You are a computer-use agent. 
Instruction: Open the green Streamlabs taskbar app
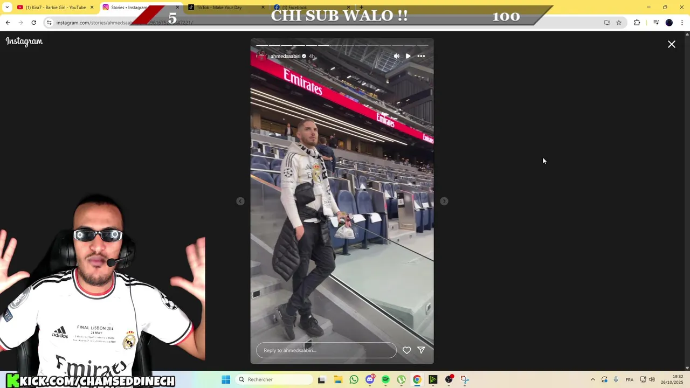[x=433, y=379]
